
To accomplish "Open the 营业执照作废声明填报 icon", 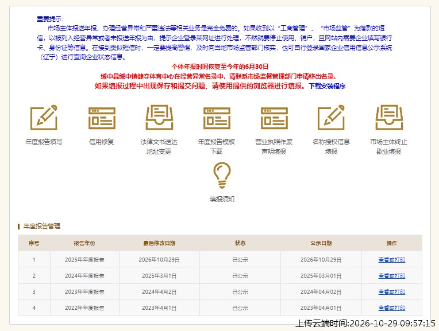I will click(x=274, y=118).
